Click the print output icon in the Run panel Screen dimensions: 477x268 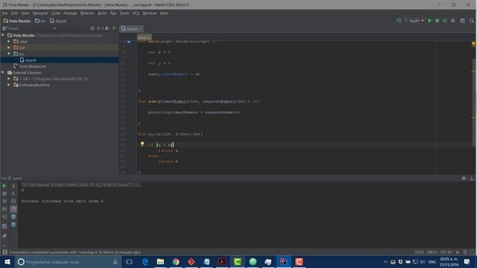click(13, 217)
